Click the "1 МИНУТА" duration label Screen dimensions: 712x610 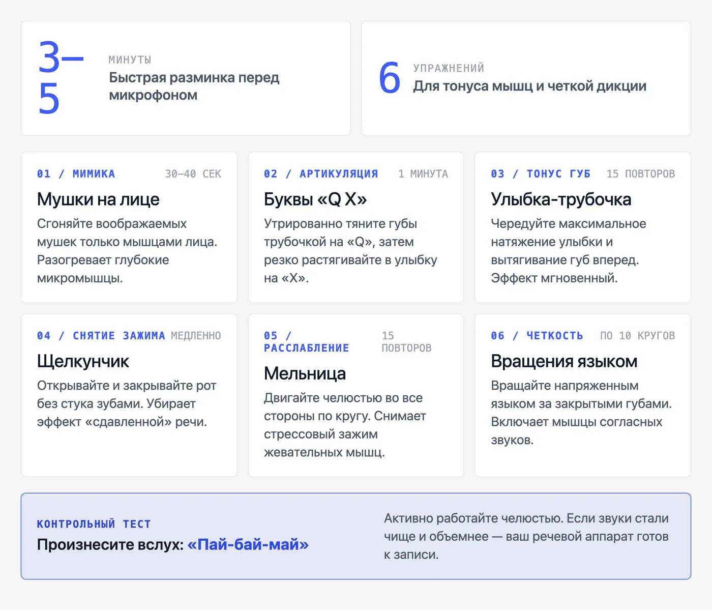click(423, 174)
